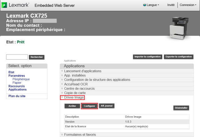Expand the Lancement d'applications section
Image resolution: width=200 pixels, height=137 pixels.
(x=83, y=71)
